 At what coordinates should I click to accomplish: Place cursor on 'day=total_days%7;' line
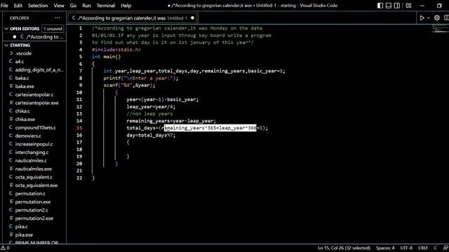pyautogui.click(x=151, y=135)
